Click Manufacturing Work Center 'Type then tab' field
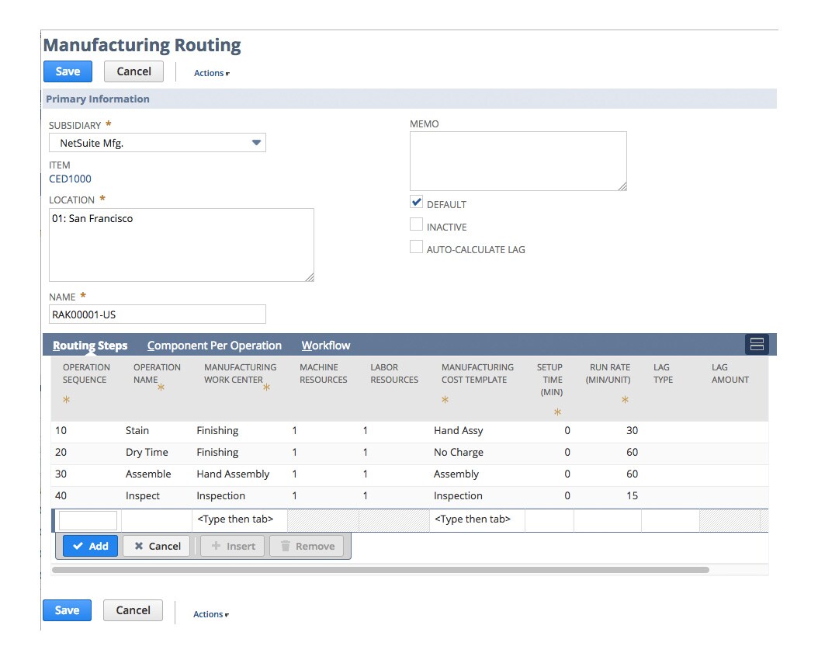Viewport: 818px width, 660px height. [x=240, y=519]
